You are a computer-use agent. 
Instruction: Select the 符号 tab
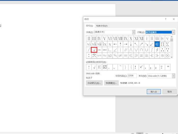coord(89,26)
